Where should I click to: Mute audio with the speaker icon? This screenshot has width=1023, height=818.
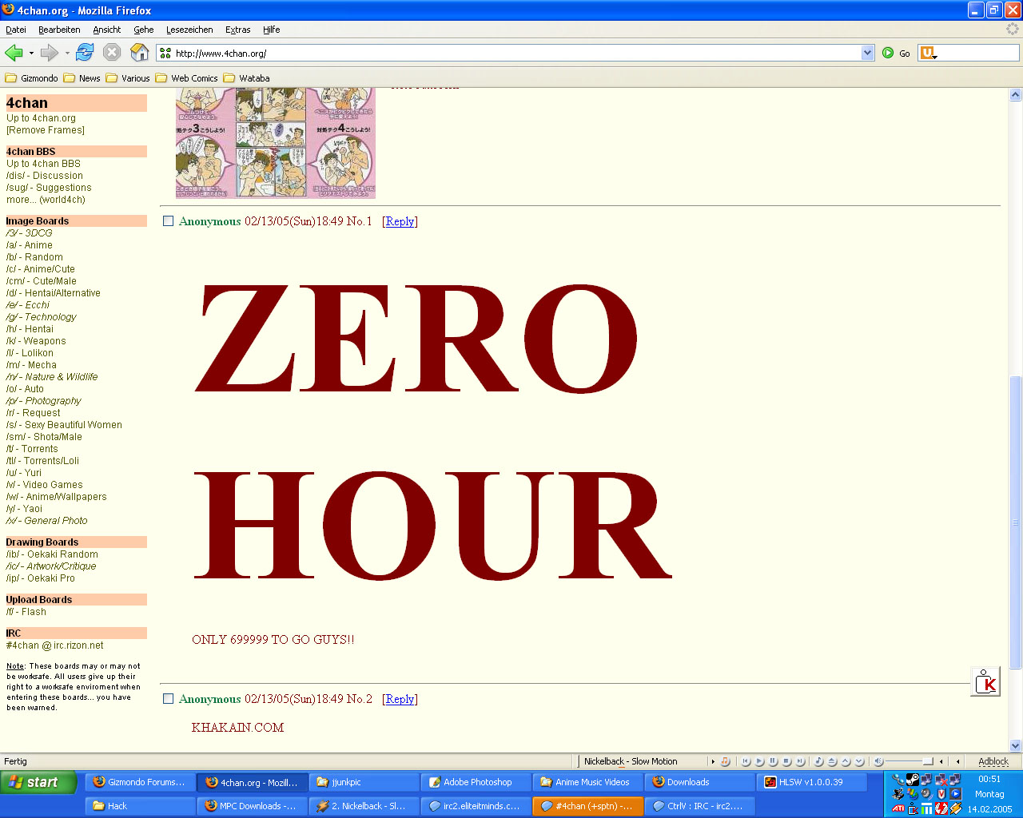tap(878, 761)
